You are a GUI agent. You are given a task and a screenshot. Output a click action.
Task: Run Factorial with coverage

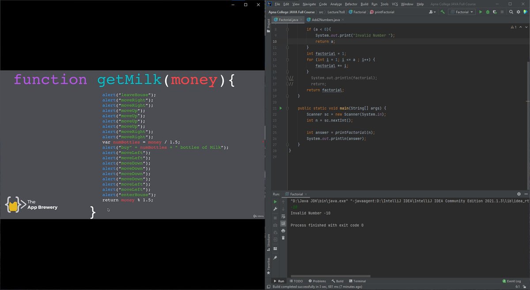(495, 12)
